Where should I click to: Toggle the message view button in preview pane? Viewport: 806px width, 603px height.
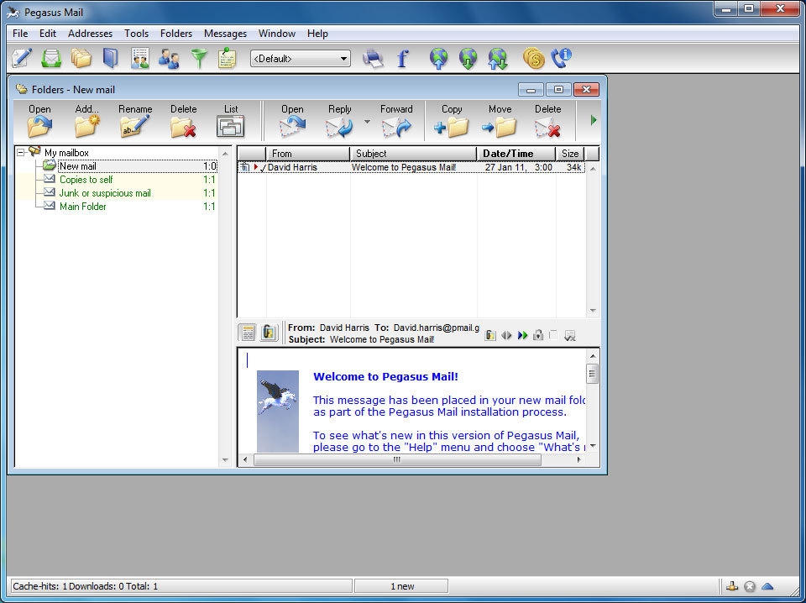click(x=248, y=333)
